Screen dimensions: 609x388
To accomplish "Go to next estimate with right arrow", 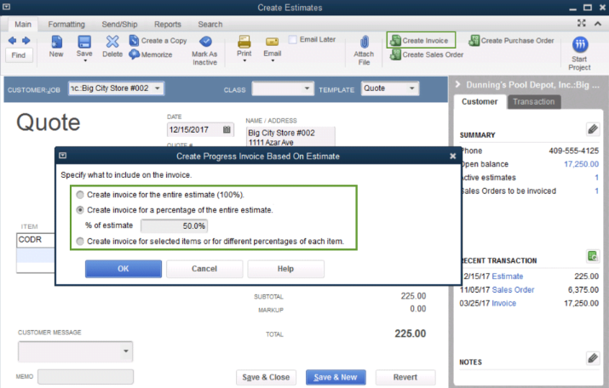I will coord(26,40).
